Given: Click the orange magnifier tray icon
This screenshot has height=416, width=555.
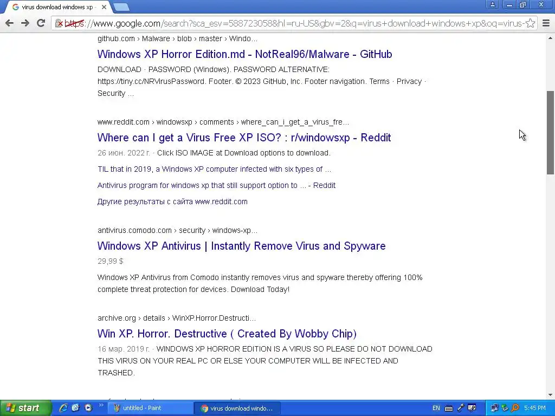Looking at the screenshot, I should [515, 408].
